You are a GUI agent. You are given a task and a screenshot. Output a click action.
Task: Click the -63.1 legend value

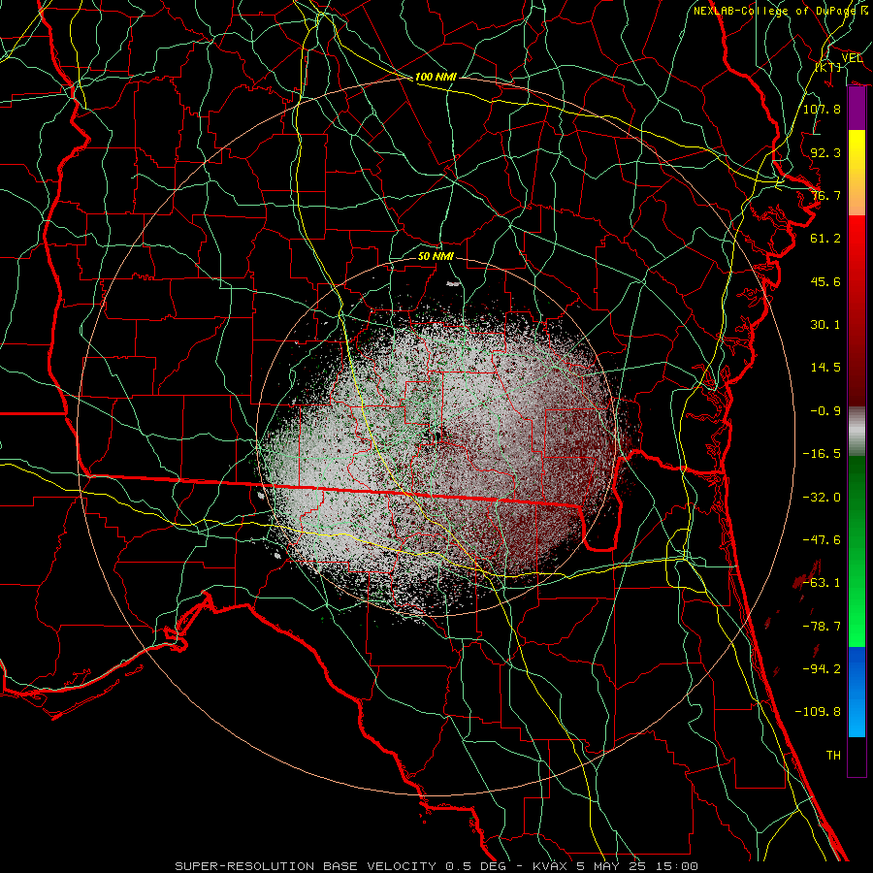click(822, 583)
